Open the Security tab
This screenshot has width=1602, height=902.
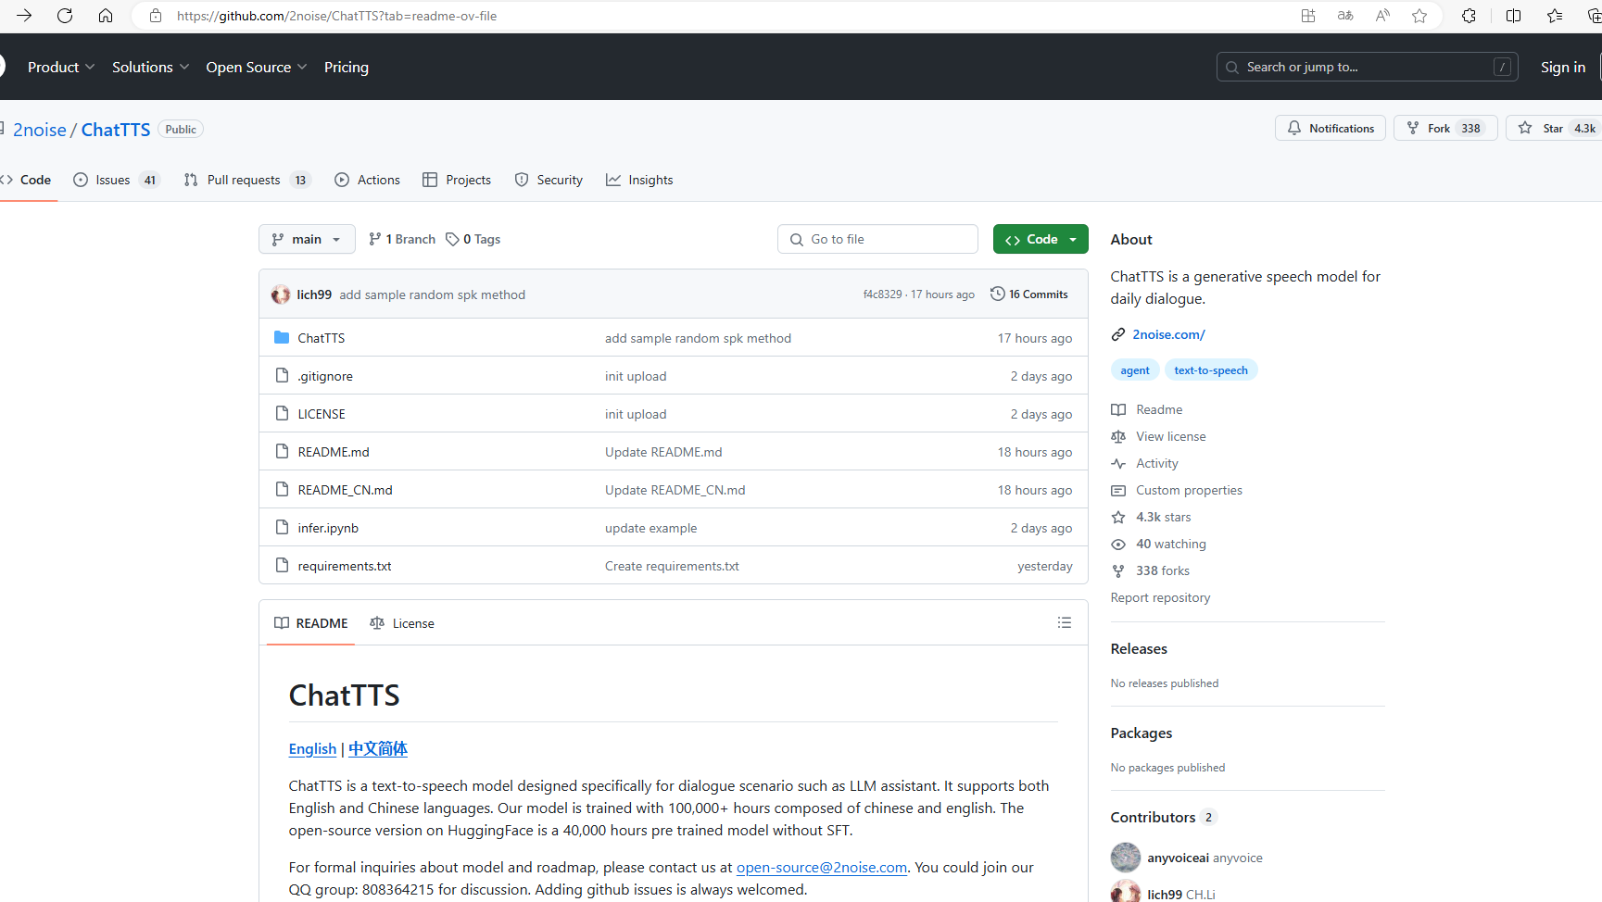549,180
